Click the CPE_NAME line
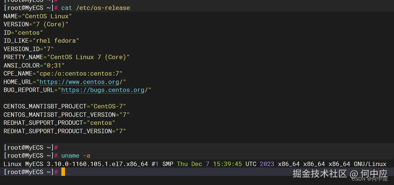 tap(63, 74)
